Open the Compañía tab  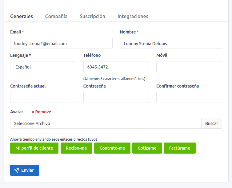click(x=56, y=17)
